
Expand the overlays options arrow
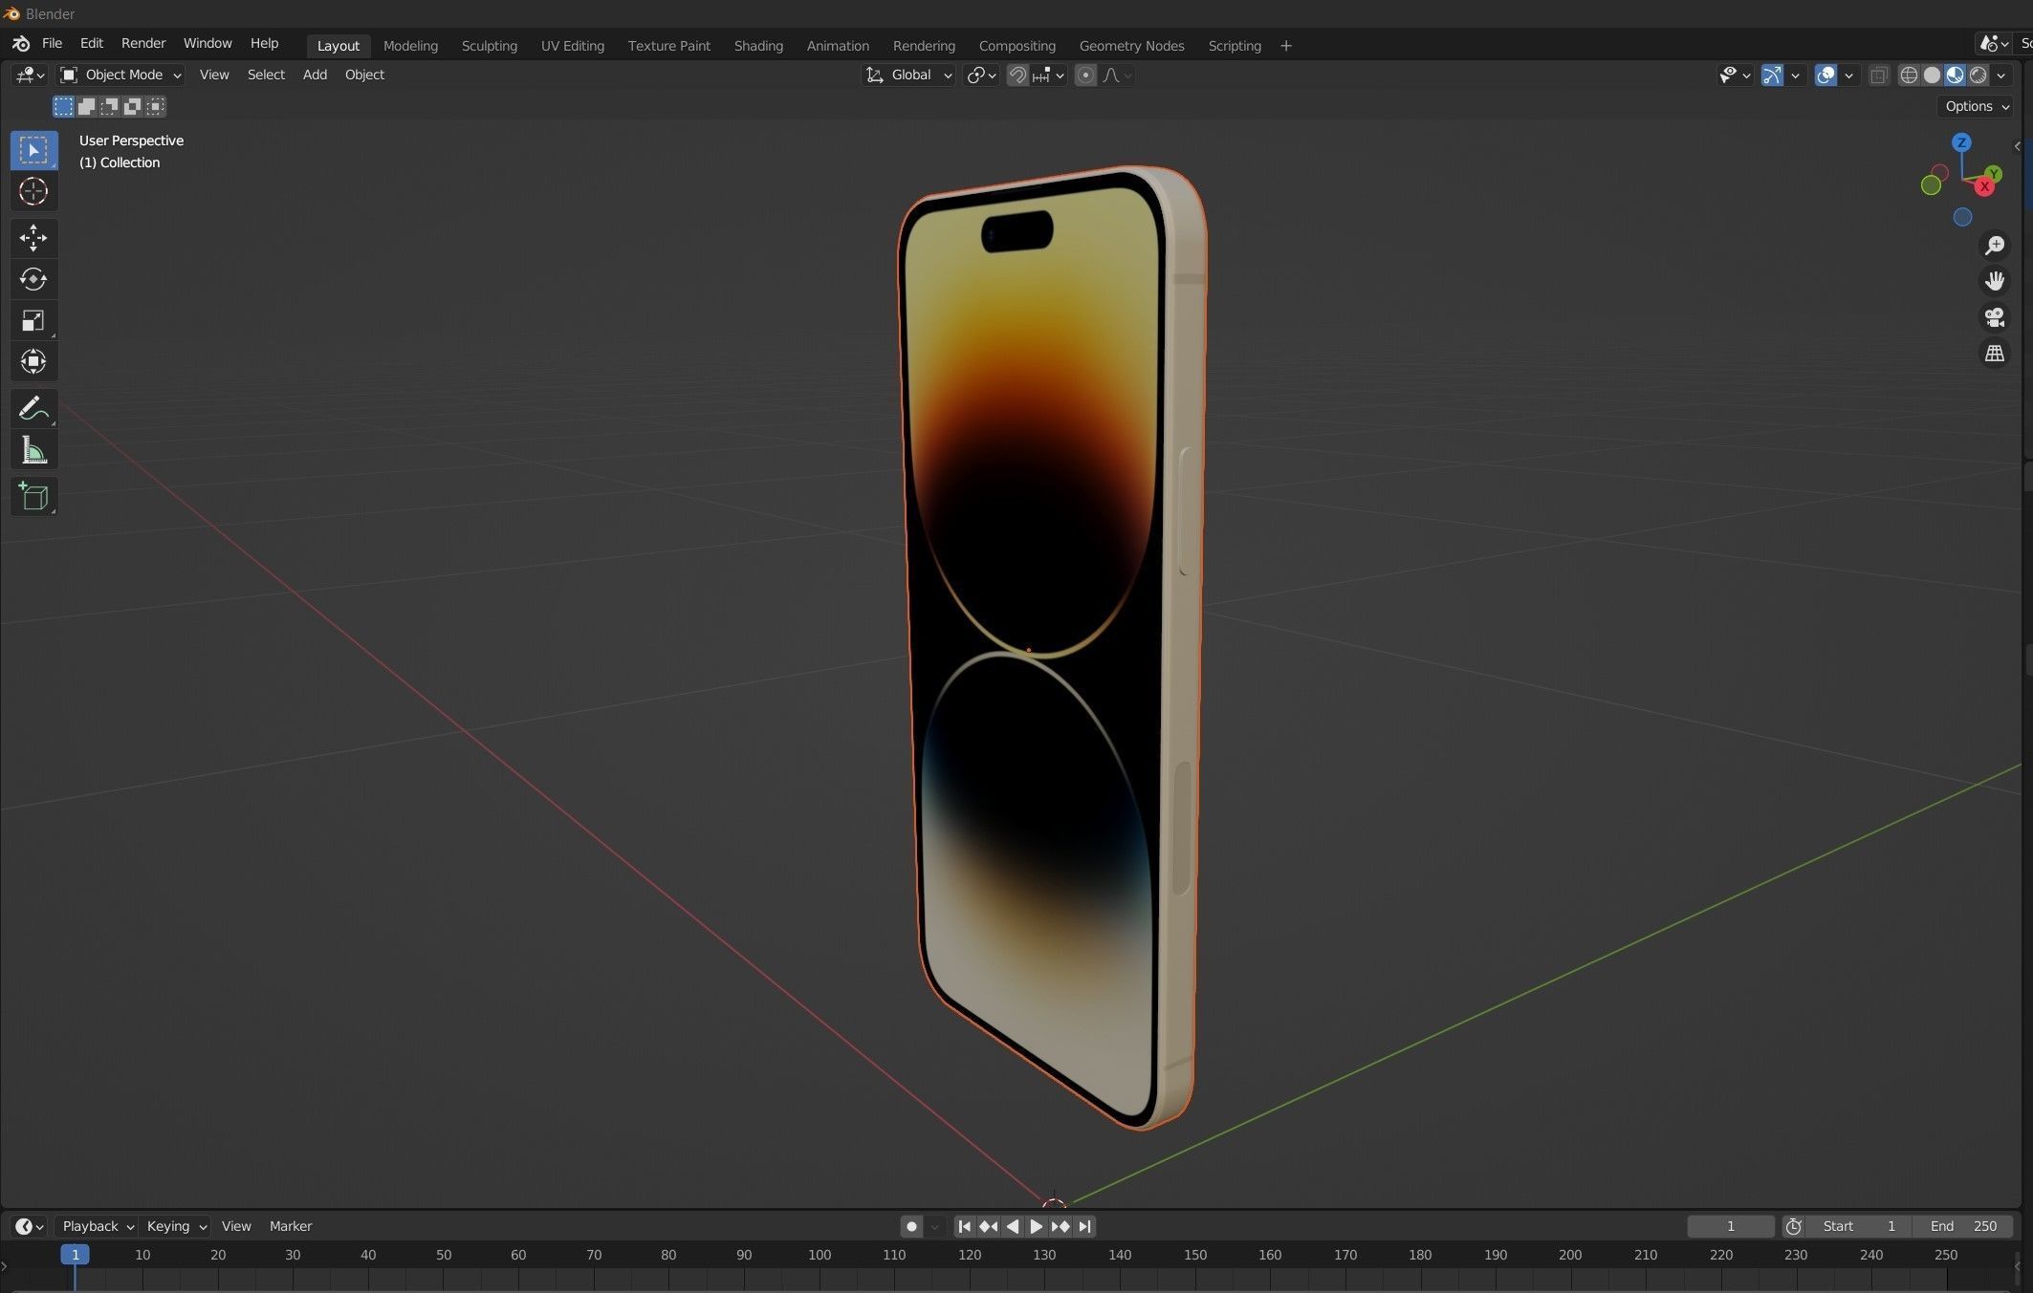click(x=1848, y=75)
